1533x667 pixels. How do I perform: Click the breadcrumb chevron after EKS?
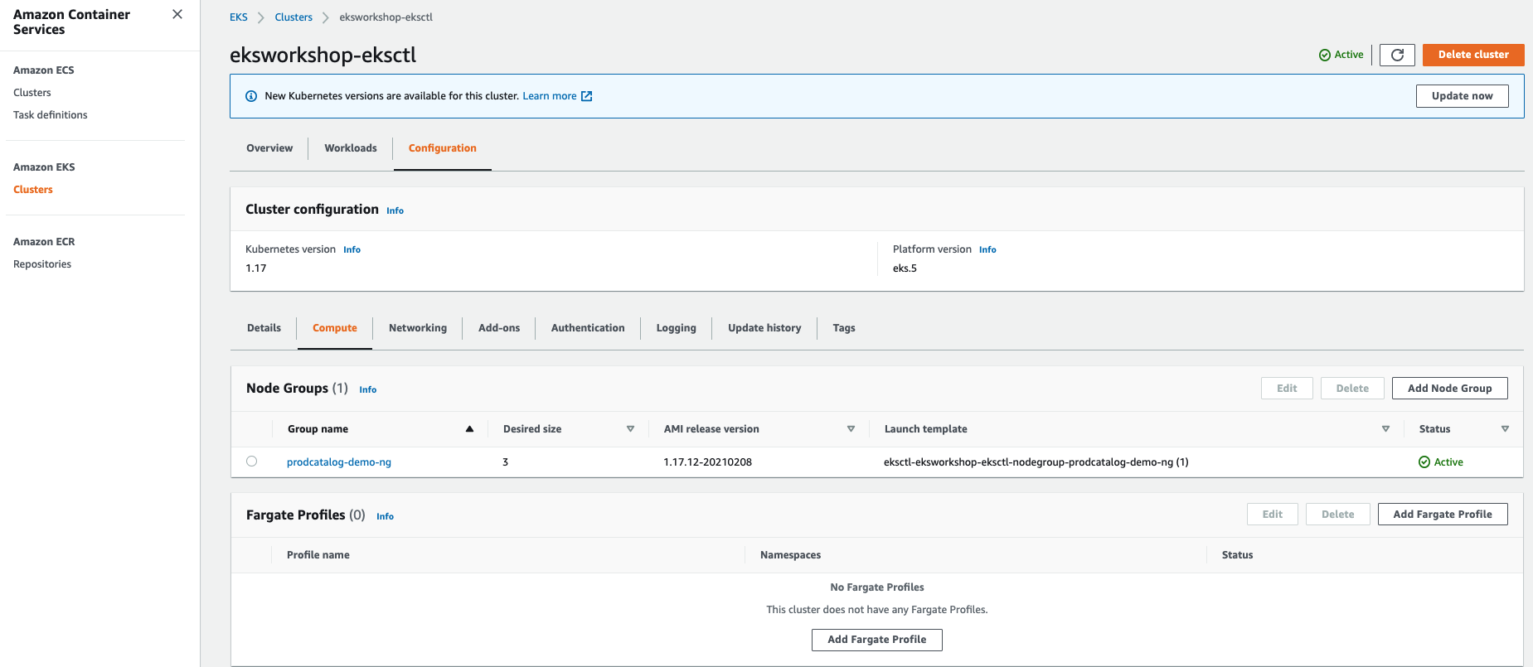[260, 17]
